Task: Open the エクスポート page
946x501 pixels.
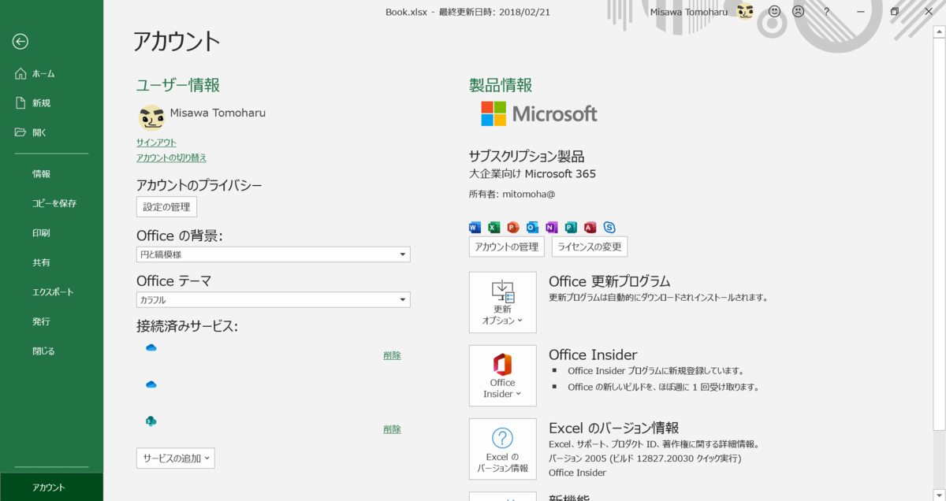Action: coord(51,292)
